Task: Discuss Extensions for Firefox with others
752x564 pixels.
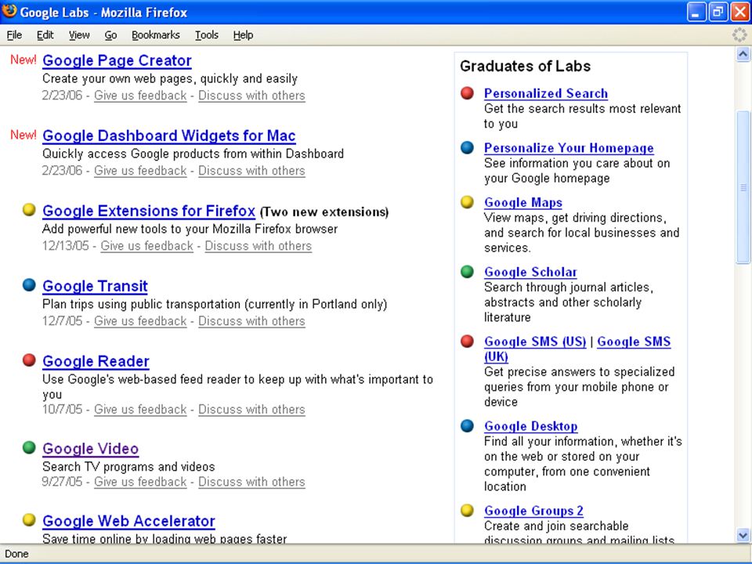Action: [258, 246]
